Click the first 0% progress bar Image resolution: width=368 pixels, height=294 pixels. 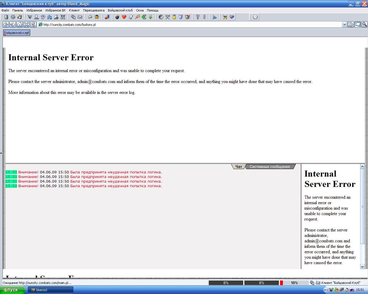(226, 283)
